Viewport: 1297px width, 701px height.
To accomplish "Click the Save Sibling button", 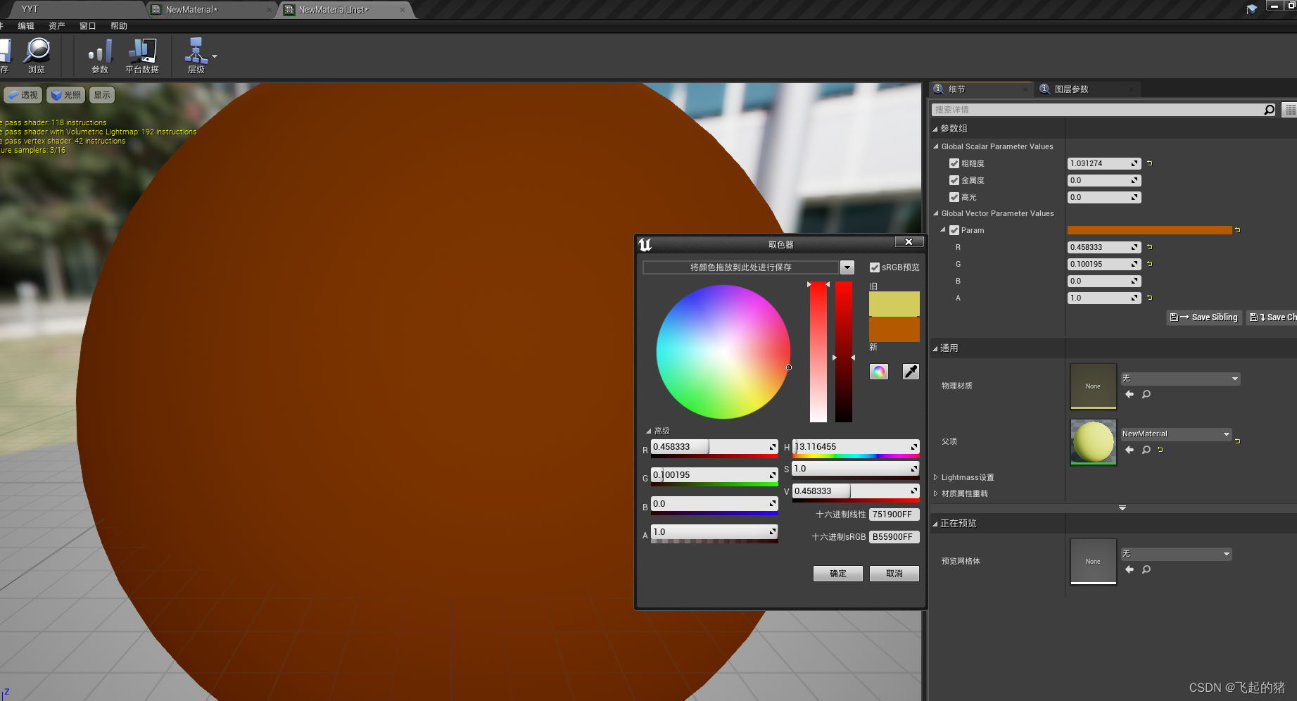I will [1204, 317].
